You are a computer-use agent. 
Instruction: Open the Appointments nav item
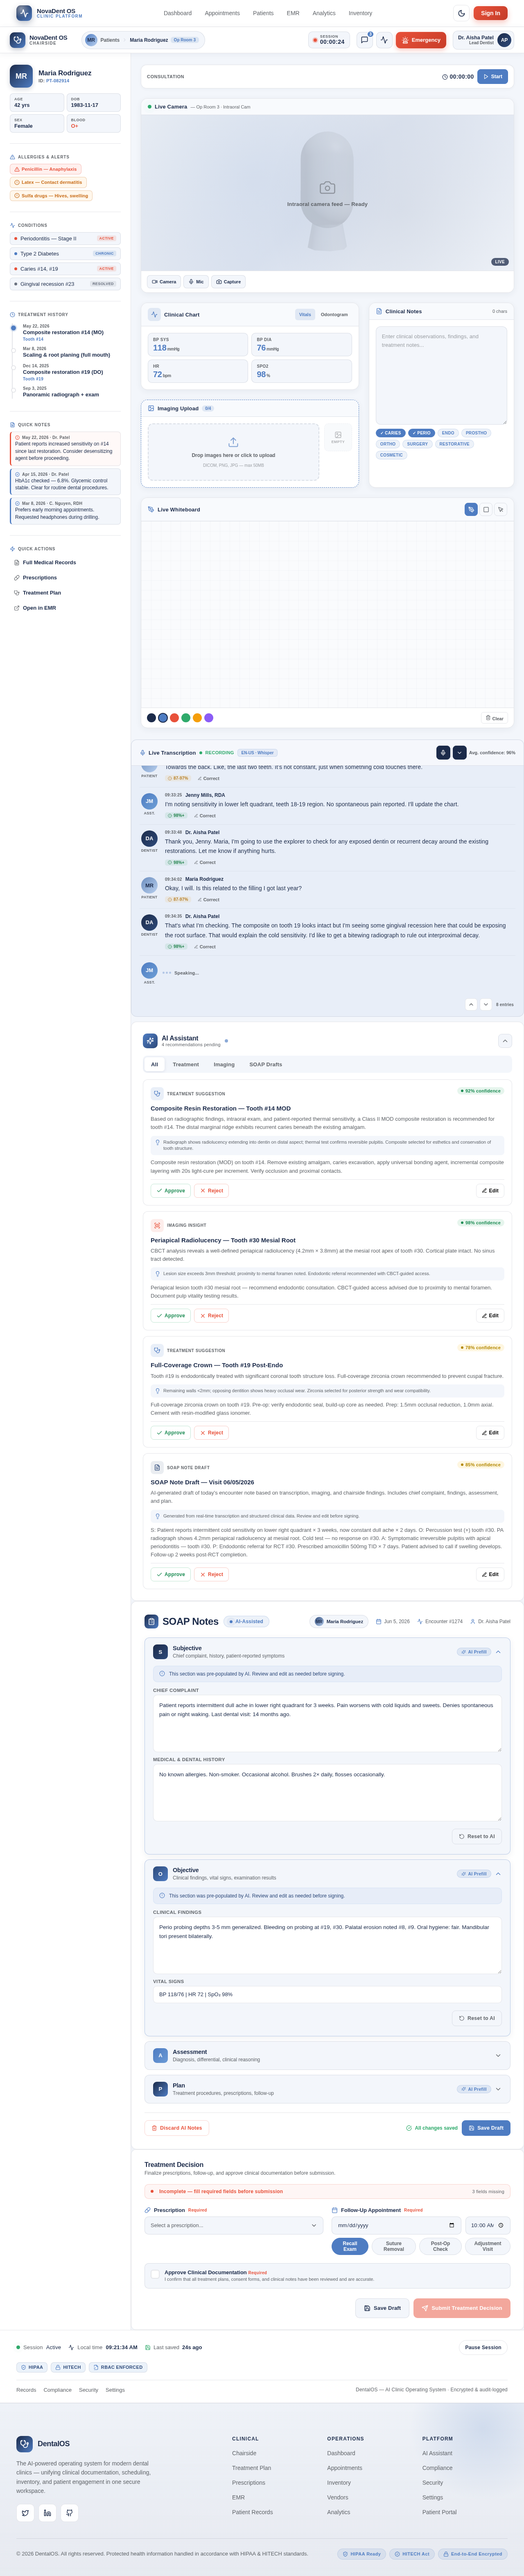222,13
